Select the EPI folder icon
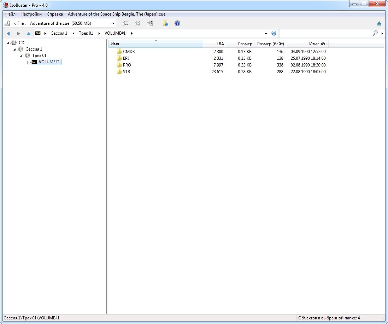388x324 pixels. coord(119,58)
